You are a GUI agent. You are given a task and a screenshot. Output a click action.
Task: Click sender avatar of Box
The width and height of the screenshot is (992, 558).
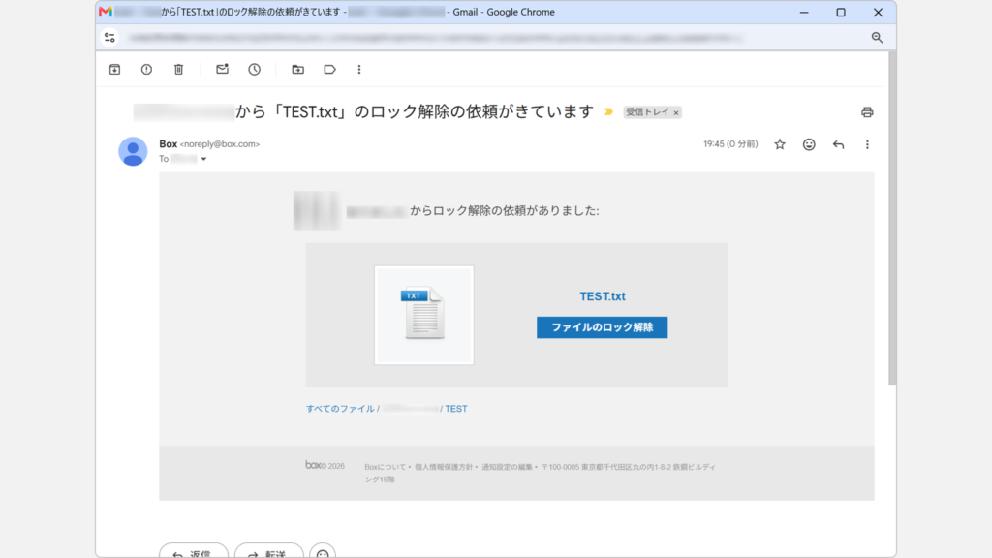133,152
